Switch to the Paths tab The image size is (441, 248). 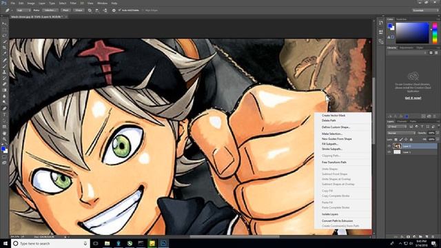413,121
